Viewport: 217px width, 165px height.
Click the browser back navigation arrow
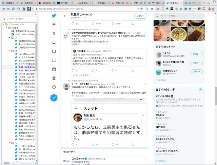point(4,9)
